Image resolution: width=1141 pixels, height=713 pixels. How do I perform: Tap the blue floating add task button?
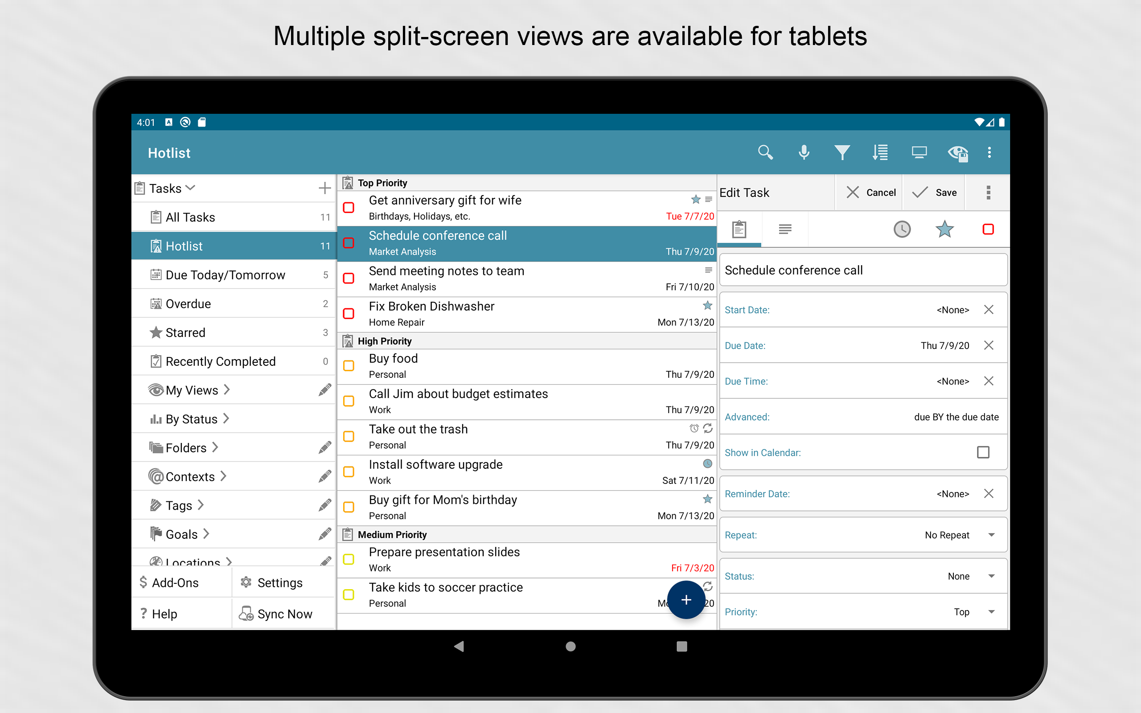coord(686,600)
